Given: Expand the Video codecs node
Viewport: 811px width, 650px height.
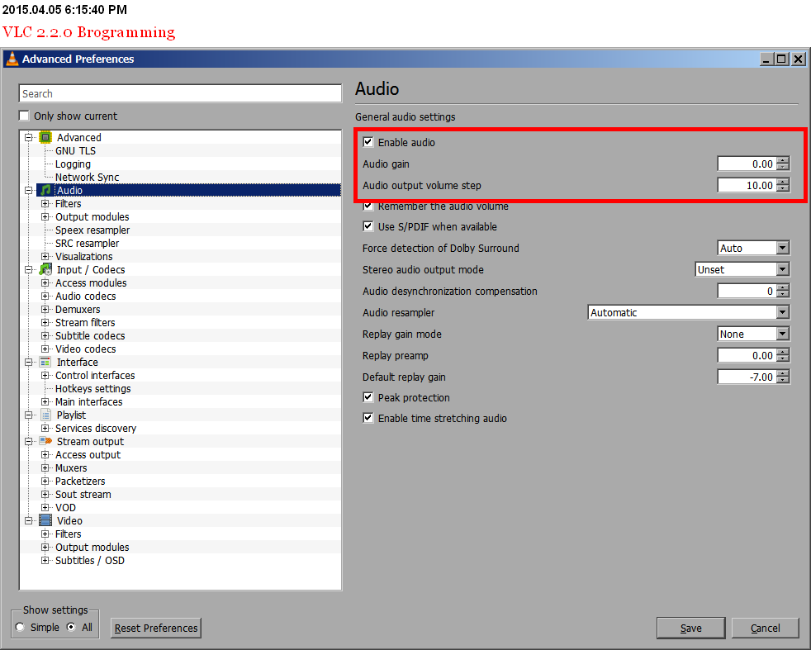Looking at the screenshot, I should click(x=45, y=349).
